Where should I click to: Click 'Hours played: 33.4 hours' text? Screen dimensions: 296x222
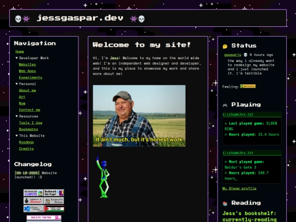coord(252,135)
